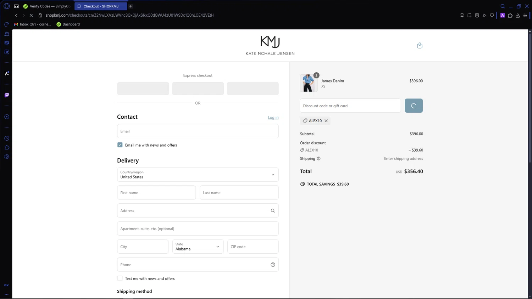Click into the Last name field
Screen dimensions: 532x299
[239, 193]
